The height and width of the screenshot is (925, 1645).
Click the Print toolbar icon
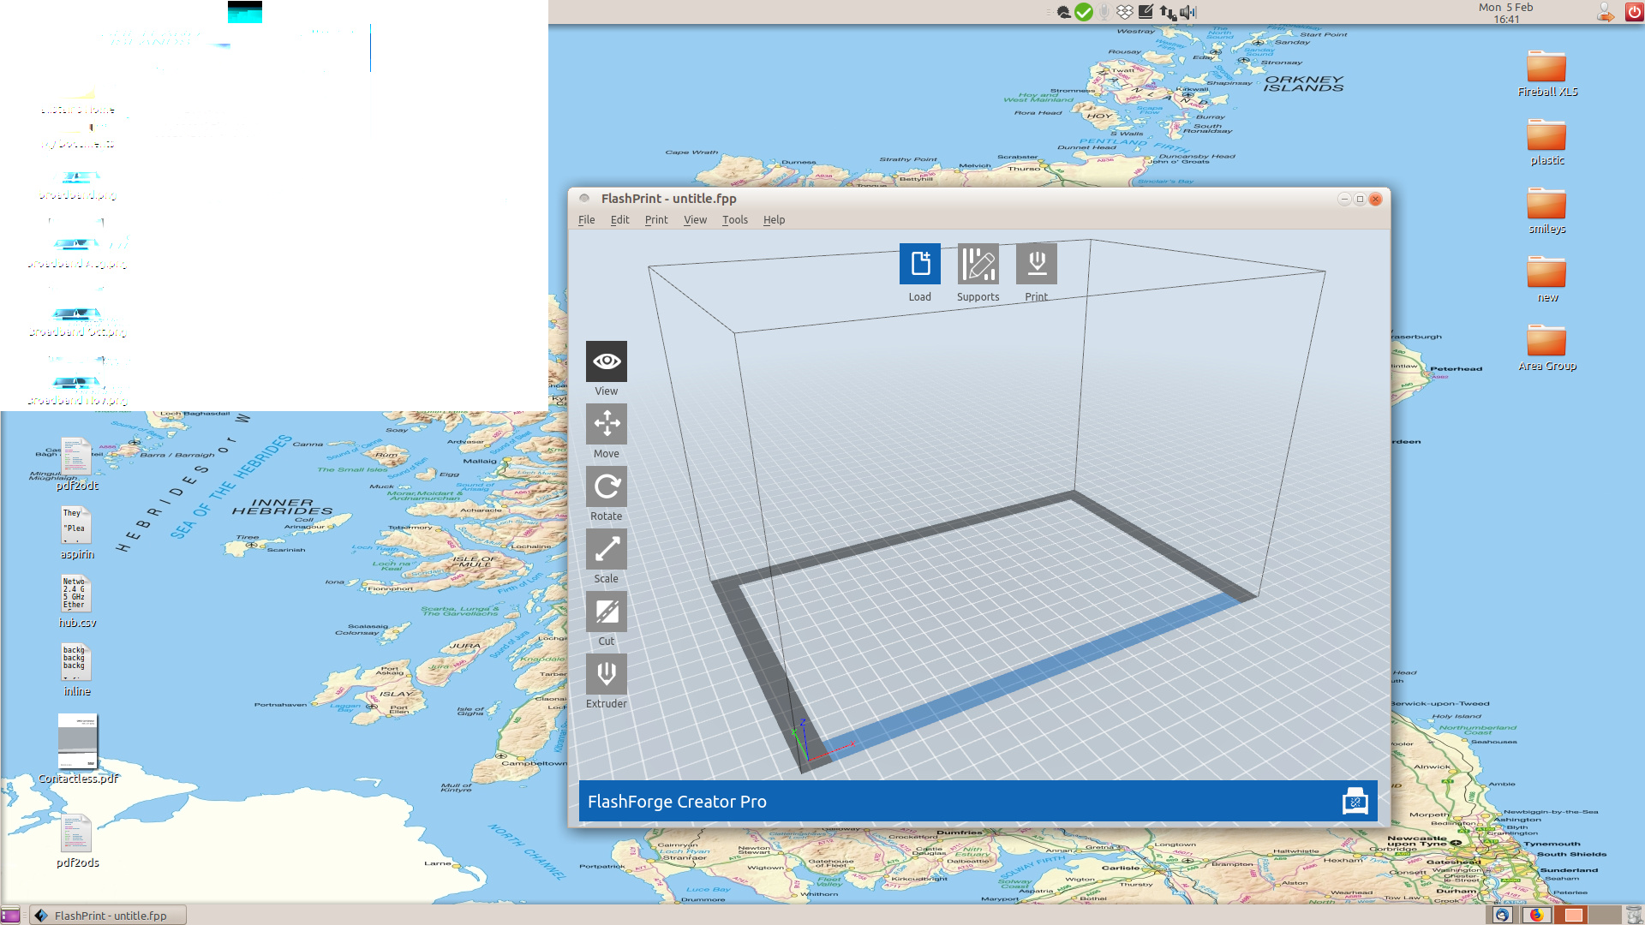coord(1036,264)
